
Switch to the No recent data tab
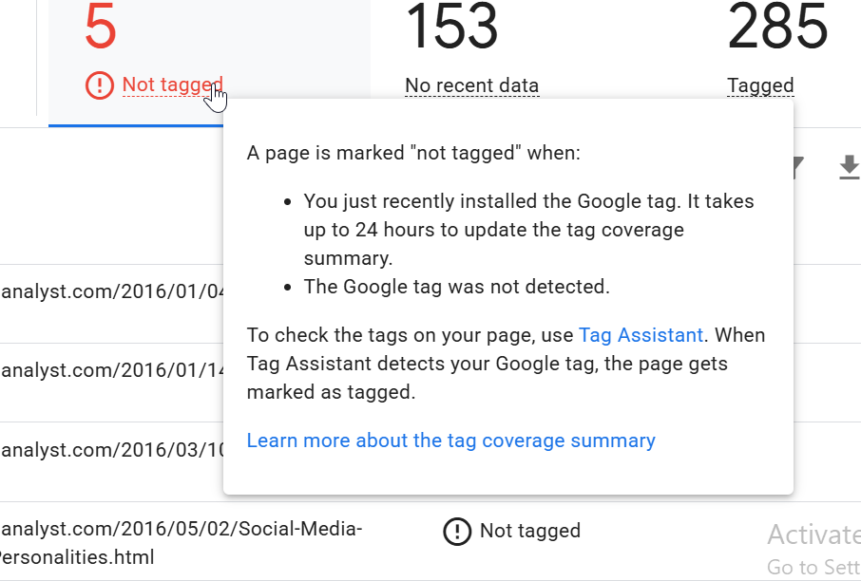tap(472, 85)
